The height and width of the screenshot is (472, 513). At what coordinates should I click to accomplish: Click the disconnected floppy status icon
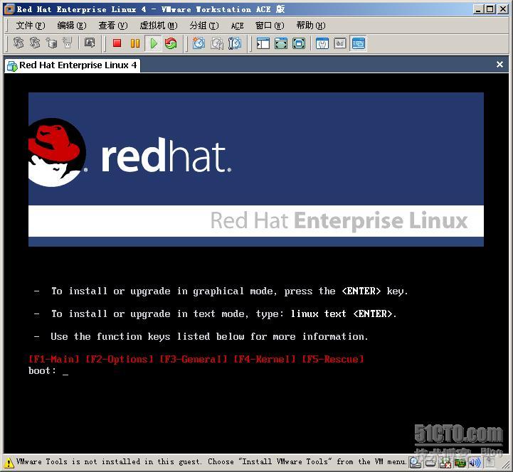pyautogui.click(x=445, y=463)
